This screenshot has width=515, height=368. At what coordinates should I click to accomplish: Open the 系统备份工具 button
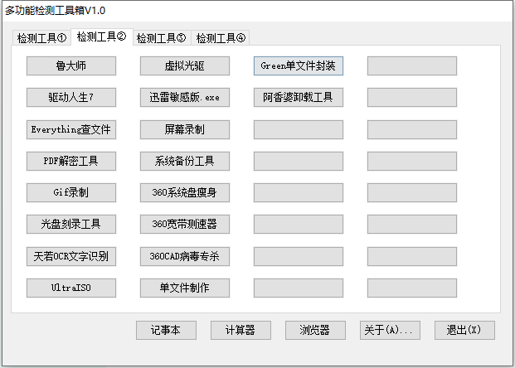185,161
